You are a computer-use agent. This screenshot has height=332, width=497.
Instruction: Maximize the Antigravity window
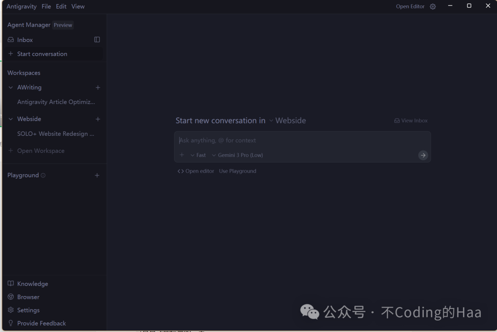pyautogui.click(x=469, y=6)
